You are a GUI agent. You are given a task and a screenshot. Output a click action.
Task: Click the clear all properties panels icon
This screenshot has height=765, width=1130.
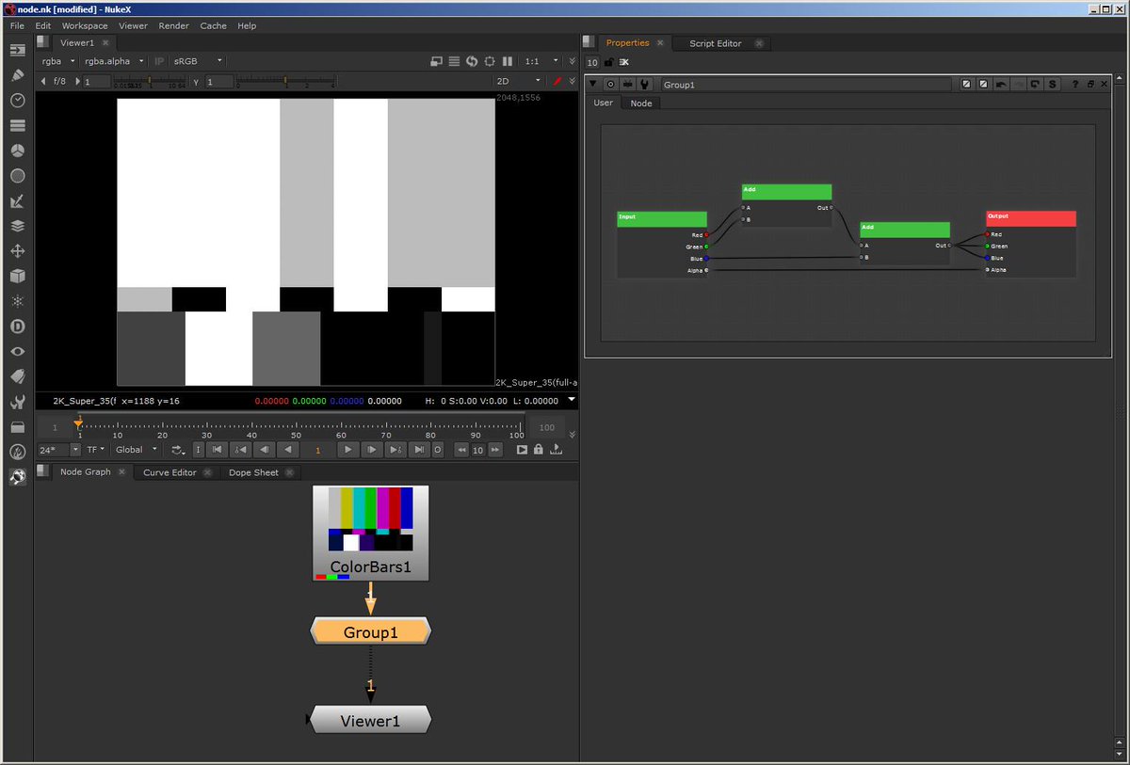(623, 62)
